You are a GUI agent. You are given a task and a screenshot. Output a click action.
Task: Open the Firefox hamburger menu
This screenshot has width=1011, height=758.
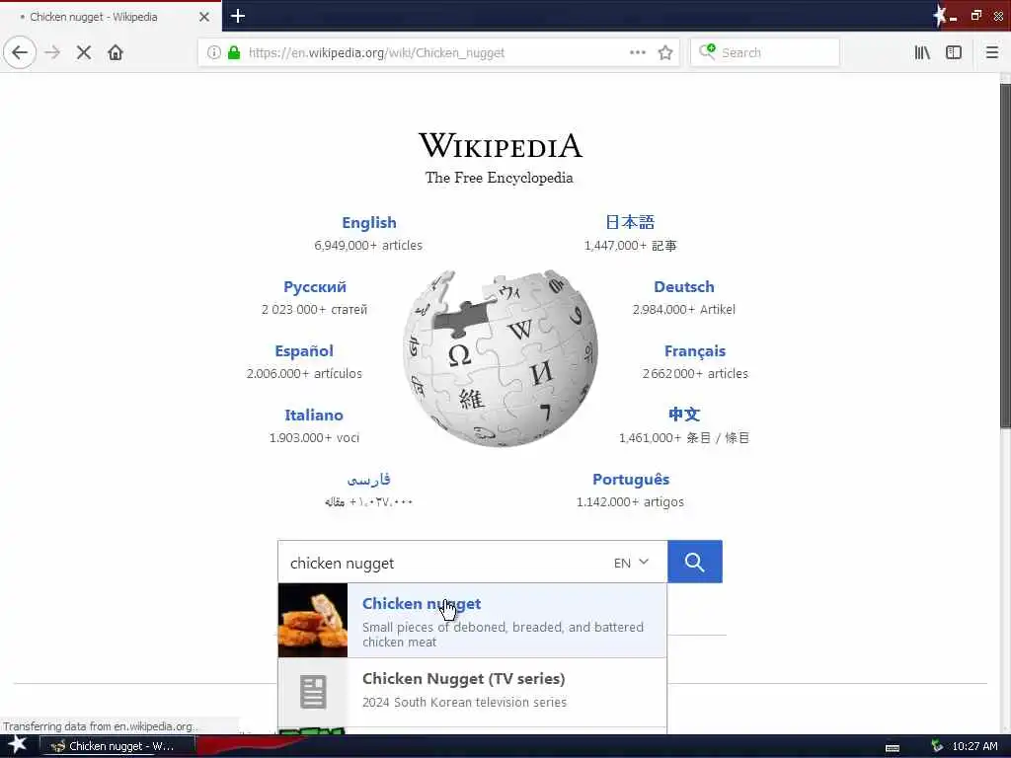[992, 52]
